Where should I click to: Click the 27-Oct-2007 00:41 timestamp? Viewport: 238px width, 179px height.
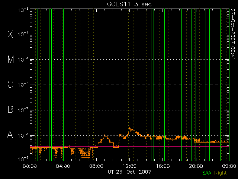pos(233,34)
